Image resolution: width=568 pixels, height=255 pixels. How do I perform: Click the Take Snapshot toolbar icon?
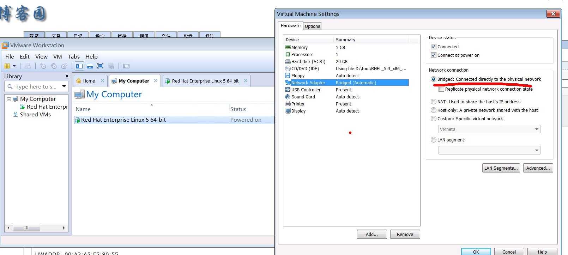click(x=43, y=66)
